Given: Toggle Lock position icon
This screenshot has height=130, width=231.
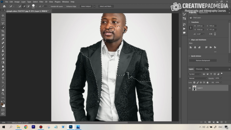Looking at the screenshot, I should pyautogui.click(x=201, y=83).
